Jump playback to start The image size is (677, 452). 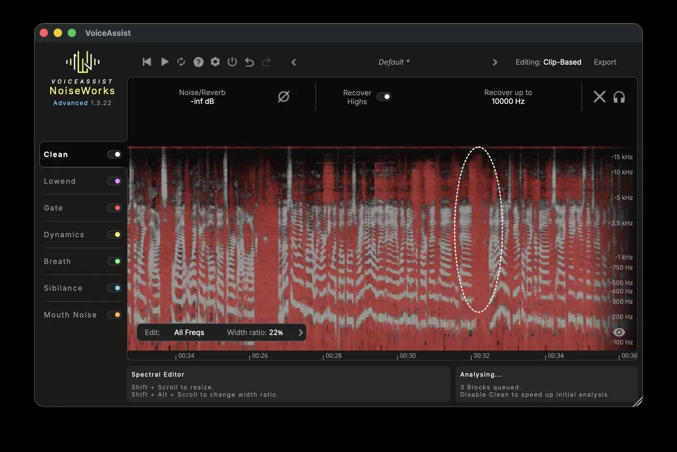(147, 62)
